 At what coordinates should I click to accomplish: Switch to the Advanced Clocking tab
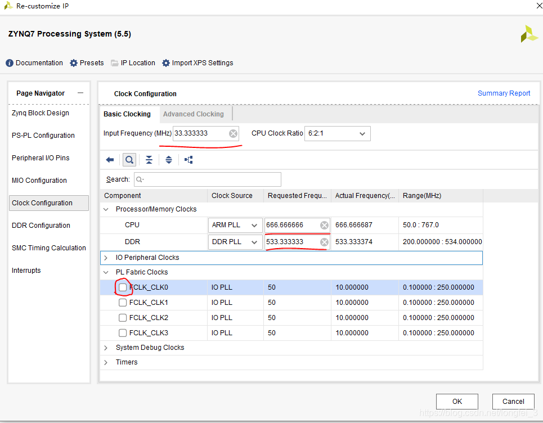tap(194, 114)
